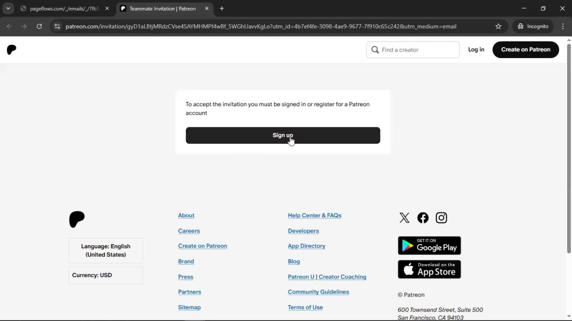Click the search magnifier icon
The image size is (572, 321).
click(x=375, y=50)
